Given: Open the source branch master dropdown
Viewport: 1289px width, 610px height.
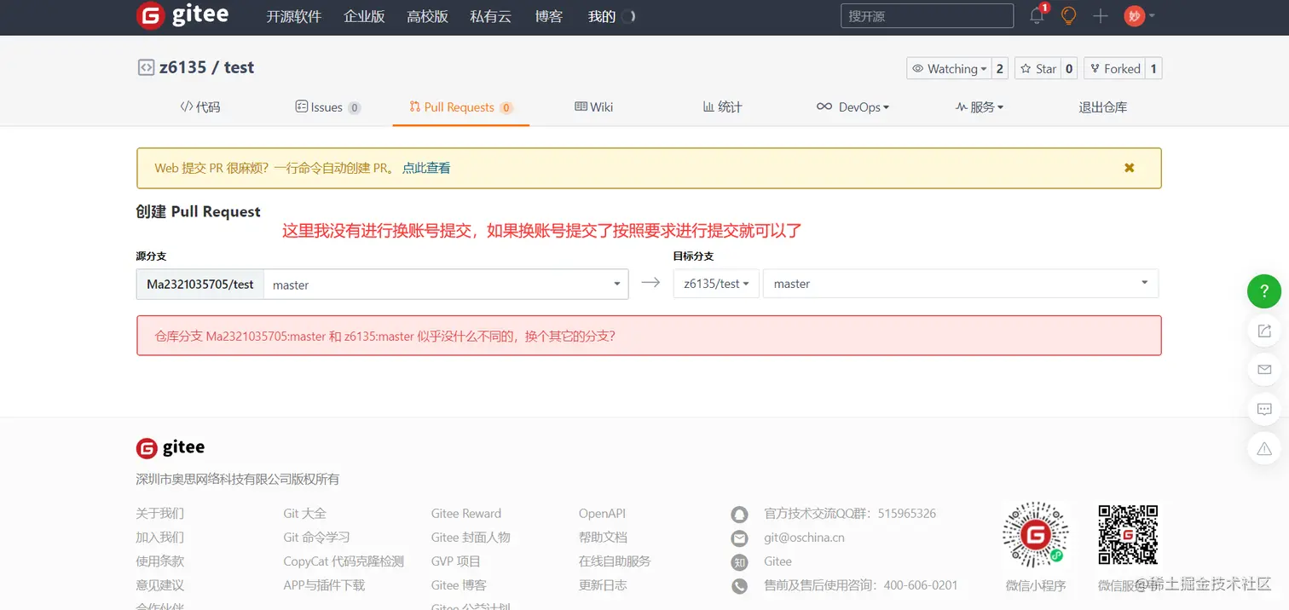Looking at the screenshot, I should coord(446,285).
